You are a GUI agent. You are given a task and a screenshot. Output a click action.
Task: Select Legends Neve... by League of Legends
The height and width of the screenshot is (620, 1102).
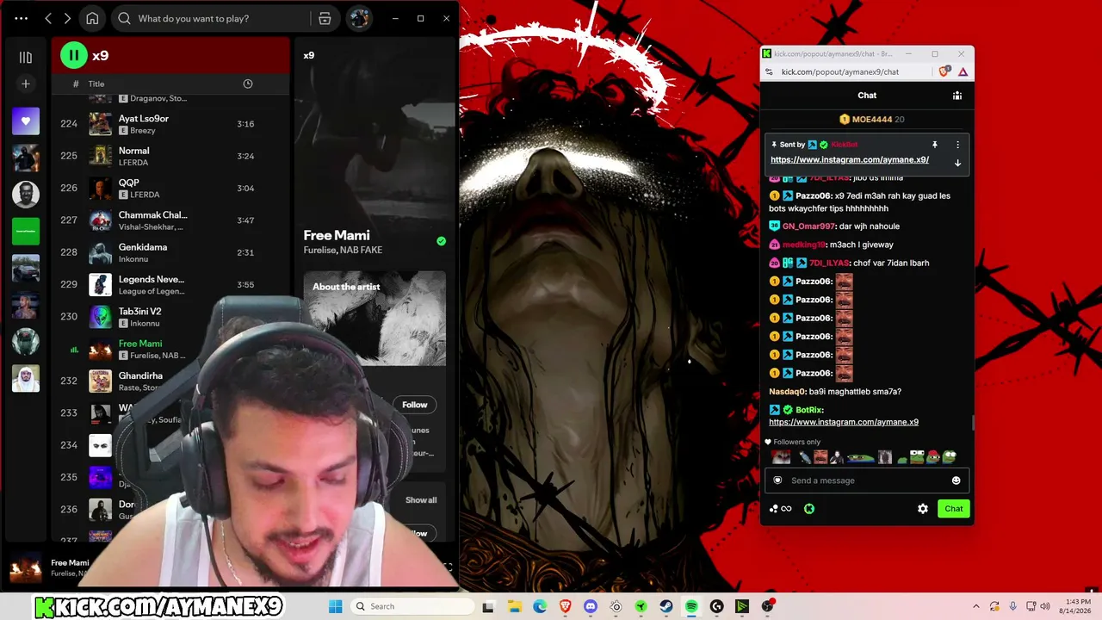[x=170, y=284]
